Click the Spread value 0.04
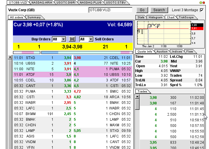 199,80
